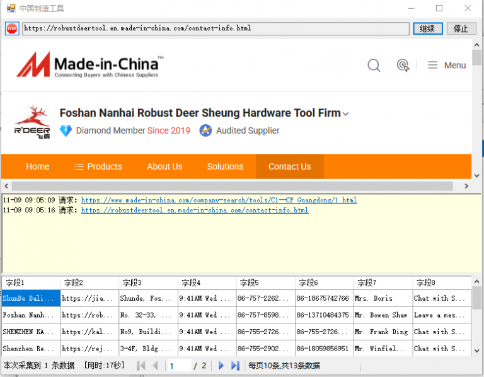Click the 'Foshan Nanhai Robust Deer' company title

pyautogui.click(x=200, y=113)
